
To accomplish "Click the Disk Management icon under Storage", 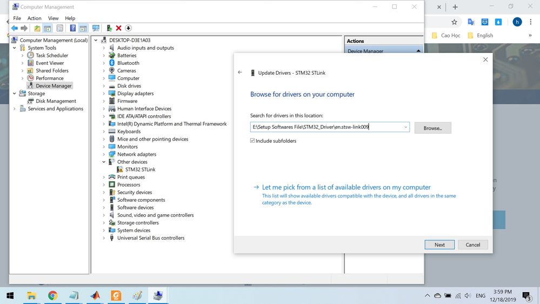I will [x=31, y=101].
